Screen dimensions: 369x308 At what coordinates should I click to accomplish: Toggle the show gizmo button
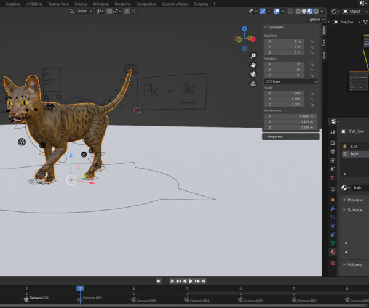(x=263, y=11)
